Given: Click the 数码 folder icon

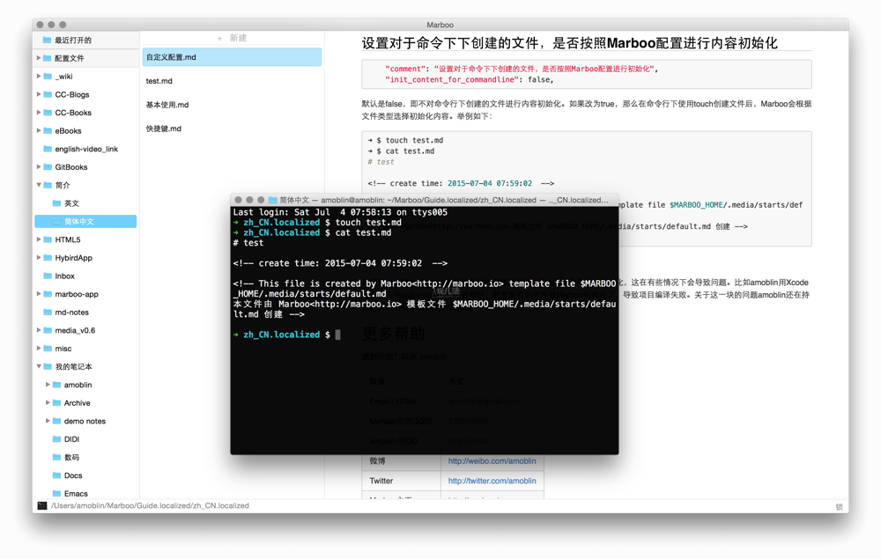Looking at the screenshot, I should (x=56, y=458).
